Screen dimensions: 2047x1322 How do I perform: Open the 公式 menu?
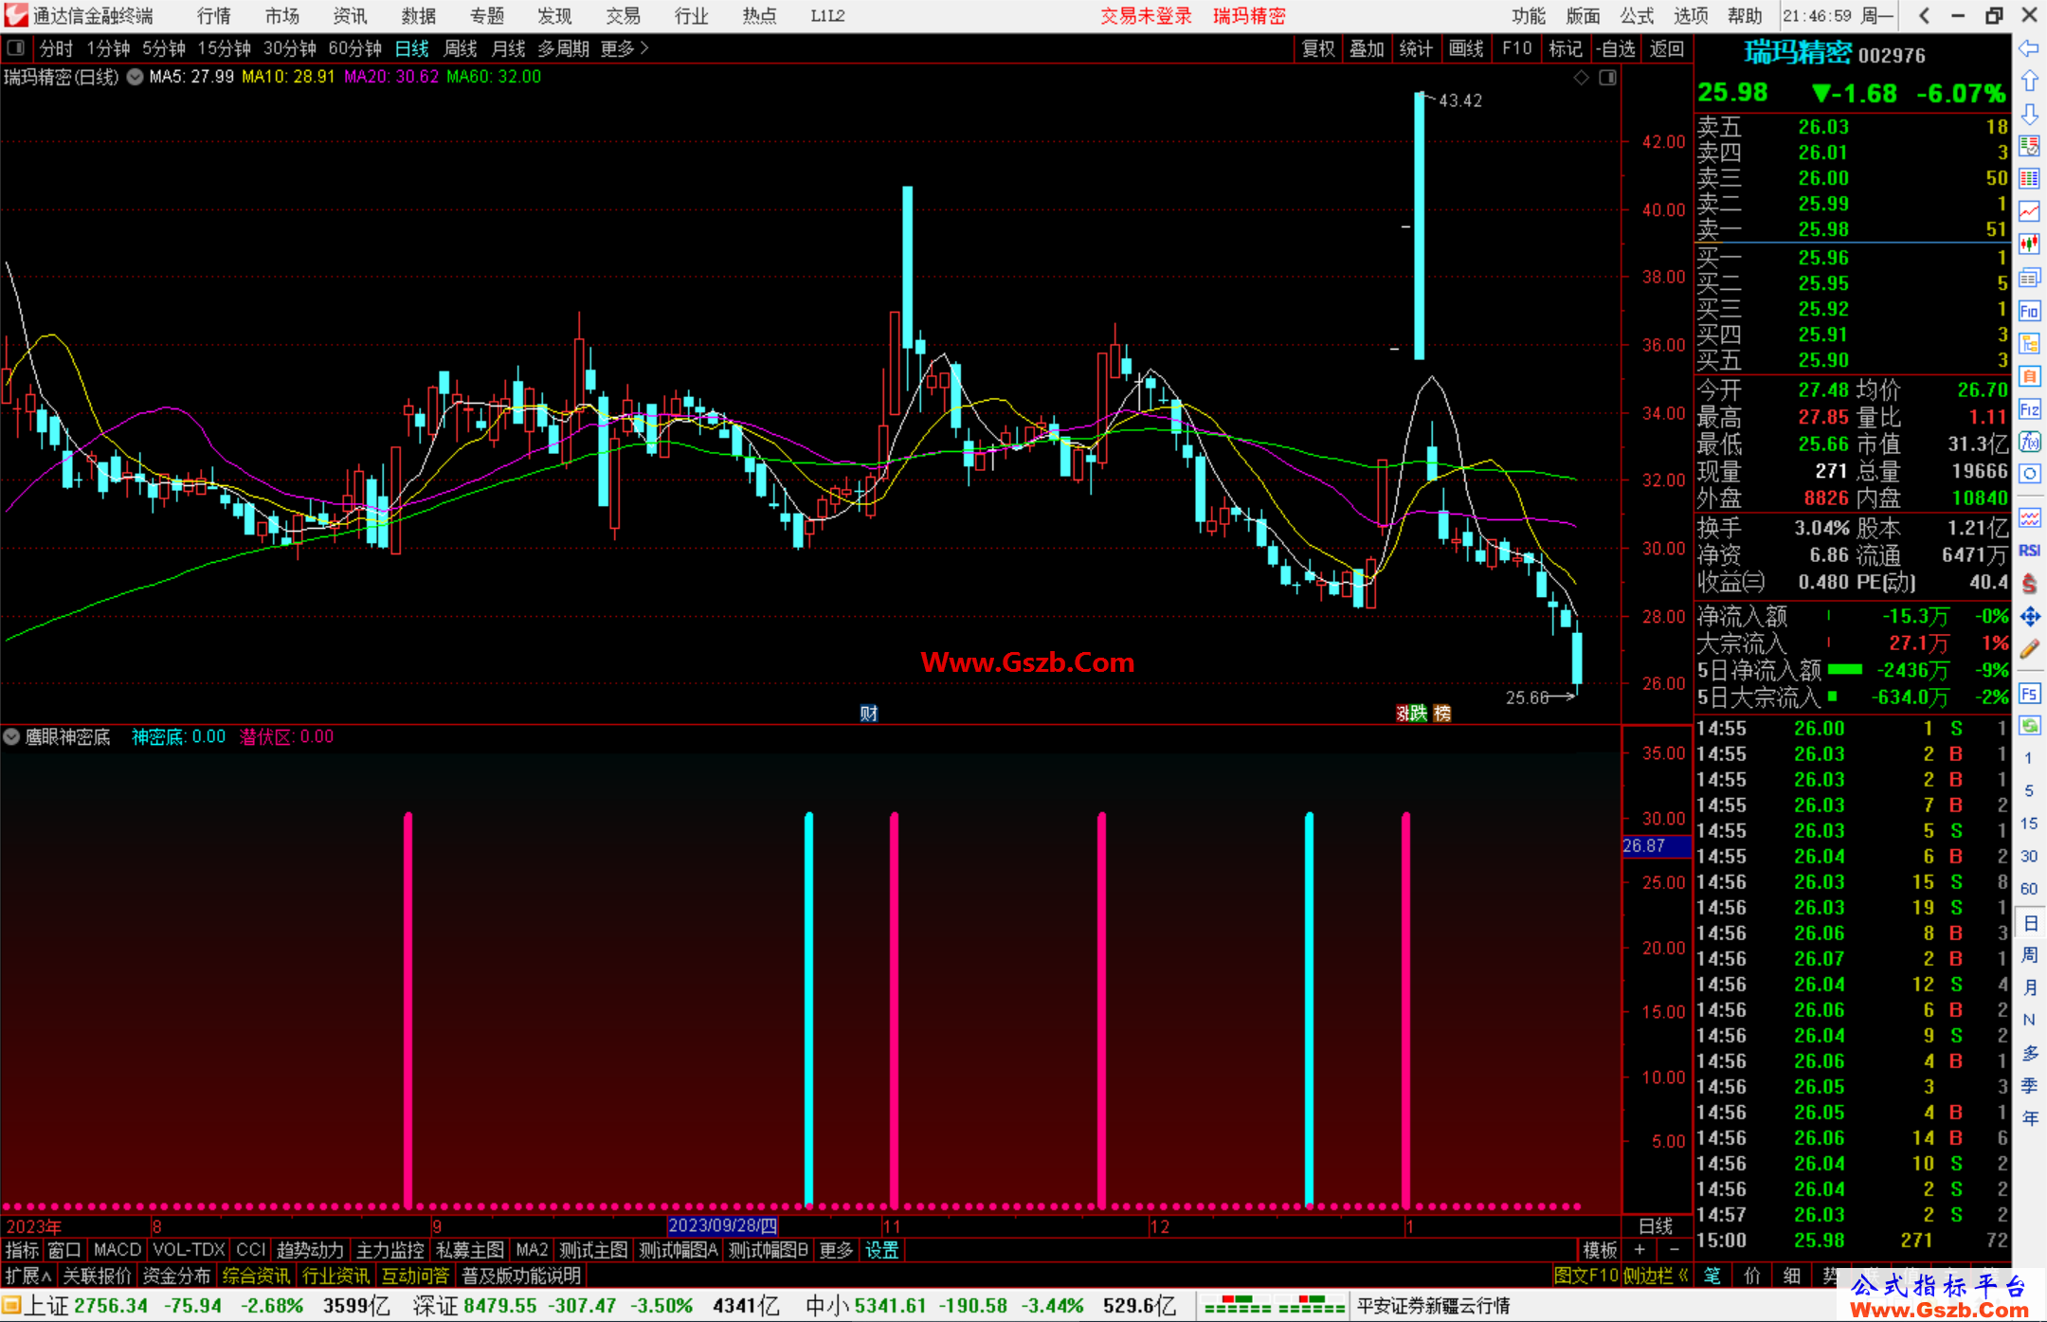pos(1637,16)
